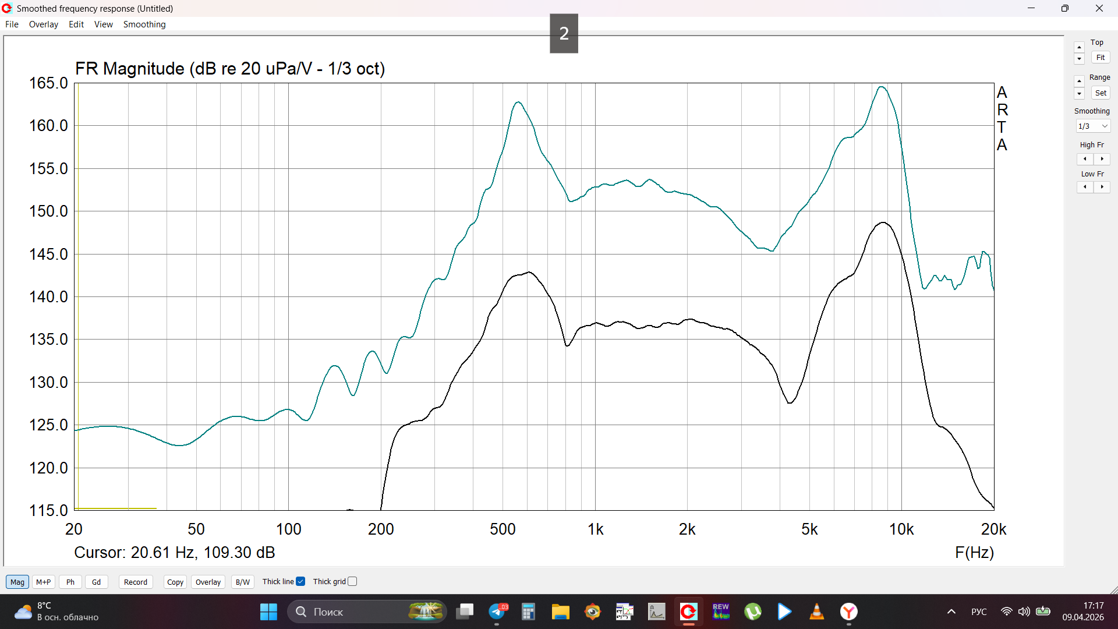This screenshot has width=1118, height=629.
Task: Toggle the B/W color mode button
Action: click(242, 582)
